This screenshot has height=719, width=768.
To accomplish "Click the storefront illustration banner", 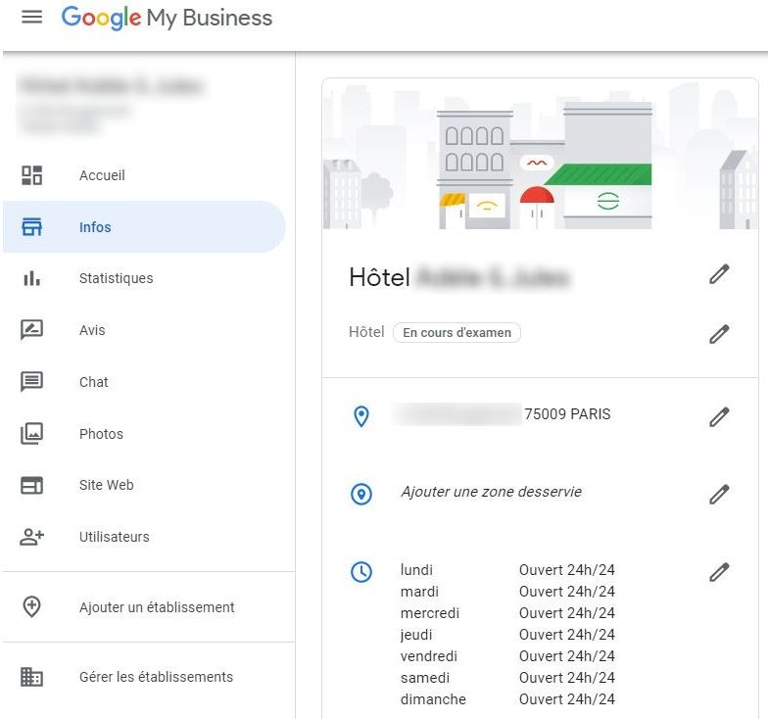I will pos(540,157).
